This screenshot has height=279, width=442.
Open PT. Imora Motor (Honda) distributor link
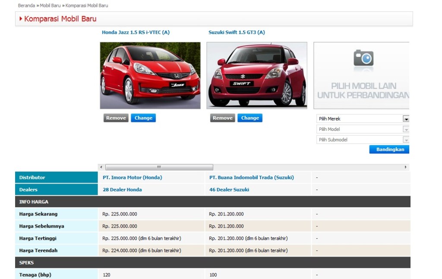click(x=132, y=178)
